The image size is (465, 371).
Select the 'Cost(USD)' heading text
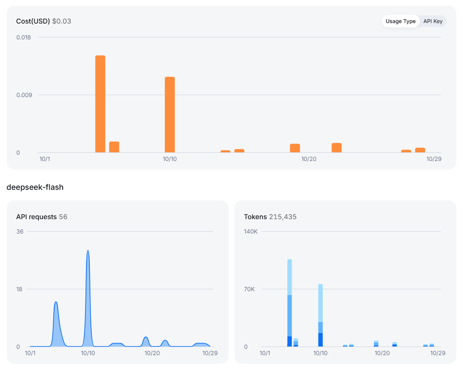(33, 21)
